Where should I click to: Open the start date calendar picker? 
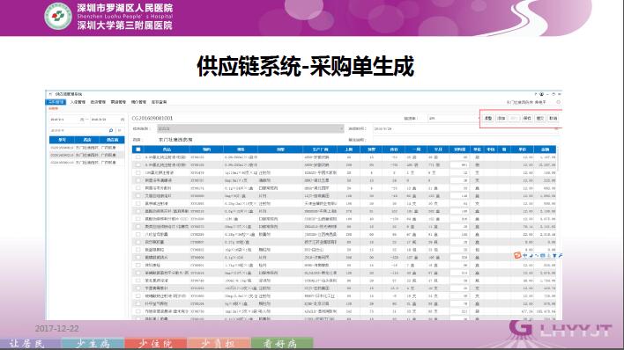click(82, 120)
